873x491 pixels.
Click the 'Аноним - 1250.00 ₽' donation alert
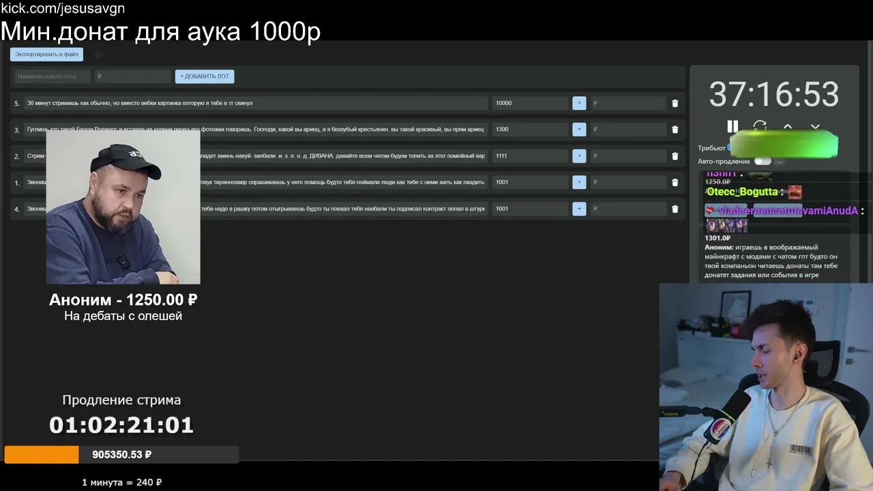(123, 299)
